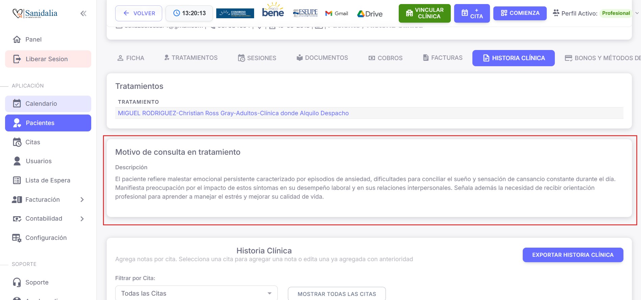Click Exportar Historia Clínica button
This screenshot has width=641, height=300.
click(573, 255)
